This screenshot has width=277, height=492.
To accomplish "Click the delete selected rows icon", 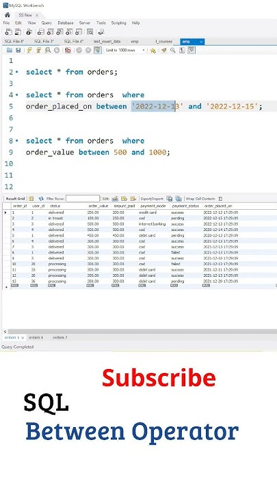I will tap(133, 199).
